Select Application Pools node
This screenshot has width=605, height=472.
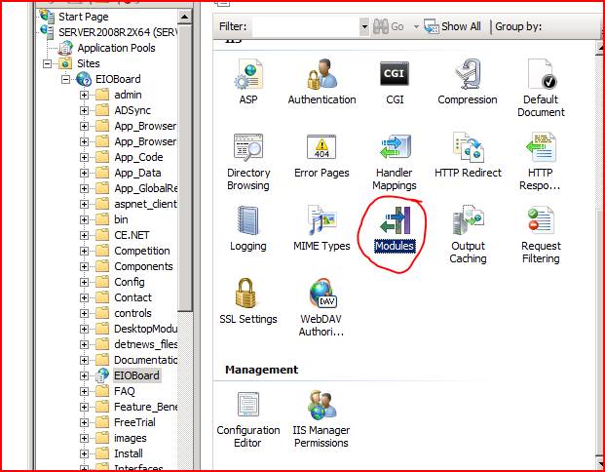(116, 48)
